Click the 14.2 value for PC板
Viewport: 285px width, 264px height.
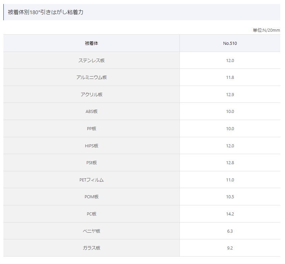230,214
